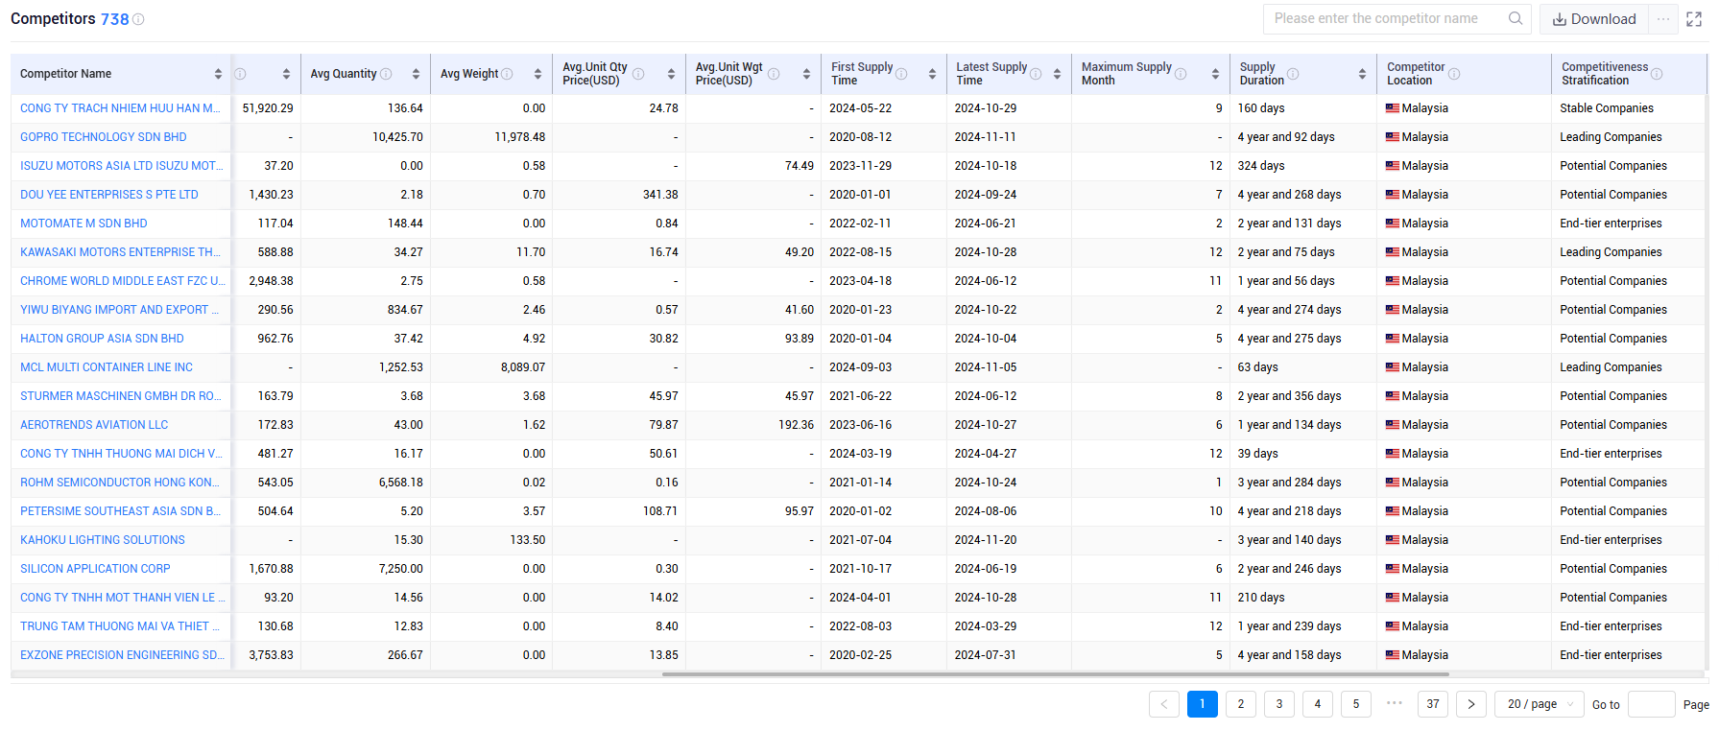Open the more options ellipsis beside Download
The height and width of the screenshot is (731, 1719).
(1663, 19)
